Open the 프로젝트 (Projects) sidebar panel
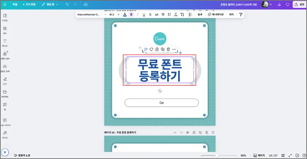The width and height of the screenshot is (307, 159). click(x=5, y=94)
